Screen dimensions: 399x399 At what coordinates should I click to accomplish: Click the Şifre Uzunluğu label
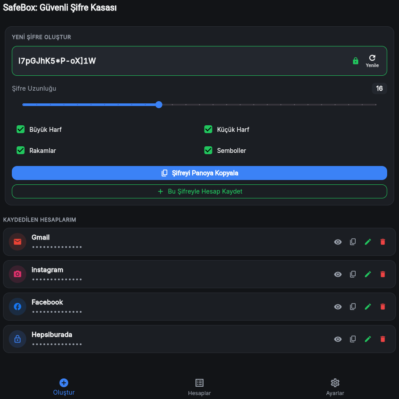point(34,88)
